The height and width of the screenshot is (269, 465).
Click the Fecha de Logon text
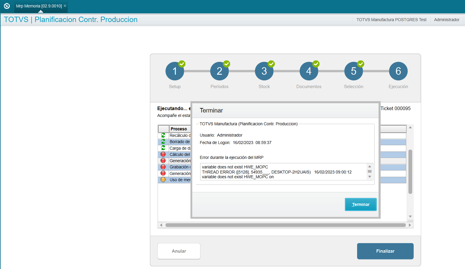pyautogui.click(x=235, y=143)
